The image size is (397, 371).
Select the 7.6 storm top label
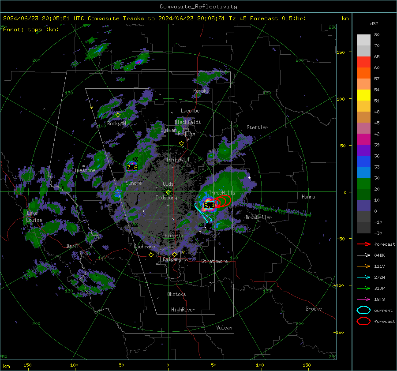point(132,167)
